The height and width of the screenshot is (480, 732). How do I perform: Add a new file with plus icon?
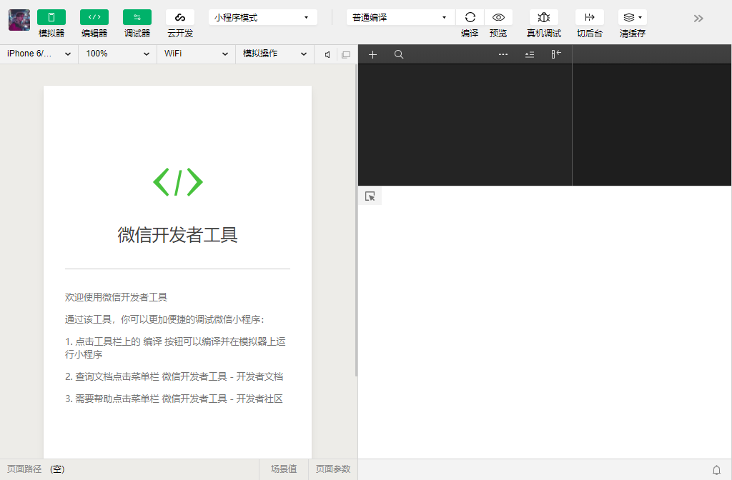(372, 54)
